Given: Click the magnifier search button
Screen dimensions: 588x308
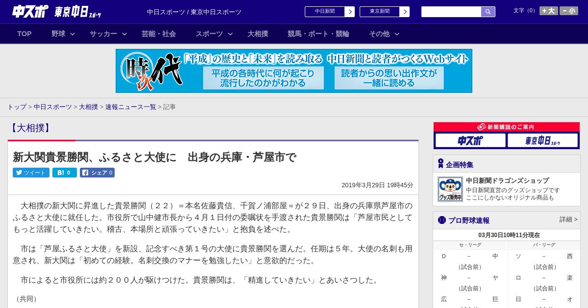Looking at the screenshot, I should (x=488, y=12).
